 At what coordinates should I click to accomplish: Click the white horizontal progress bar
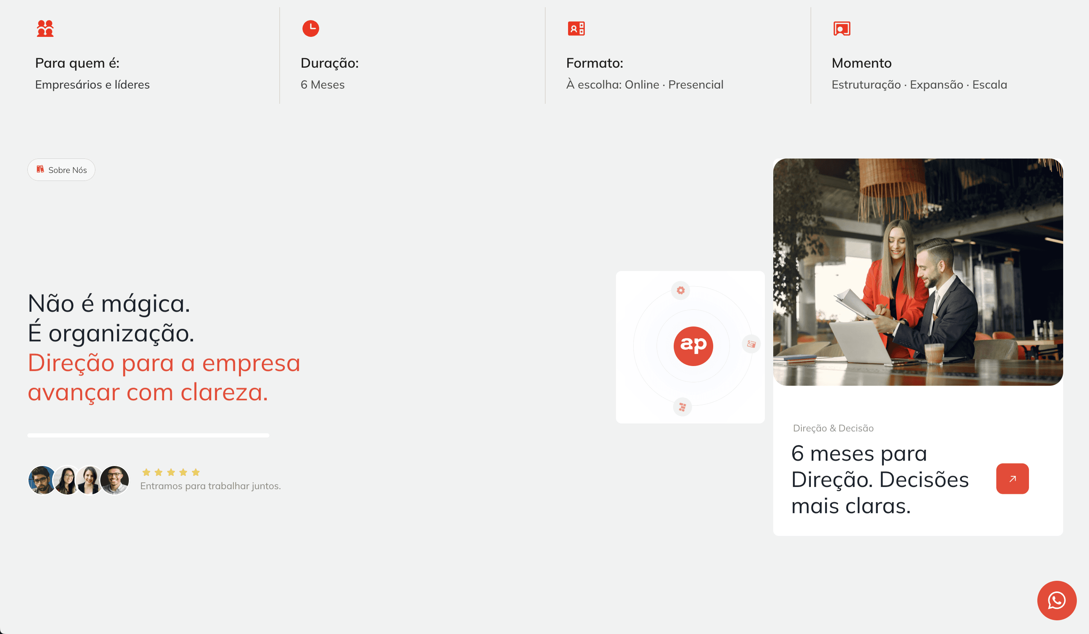(148, 435)
